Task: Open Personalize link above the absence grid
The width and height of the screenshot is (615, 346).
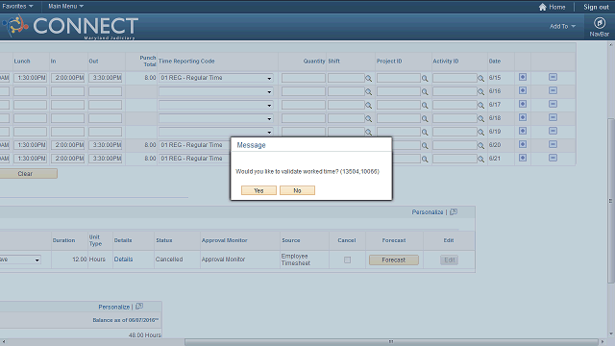Action: point(427,211)
